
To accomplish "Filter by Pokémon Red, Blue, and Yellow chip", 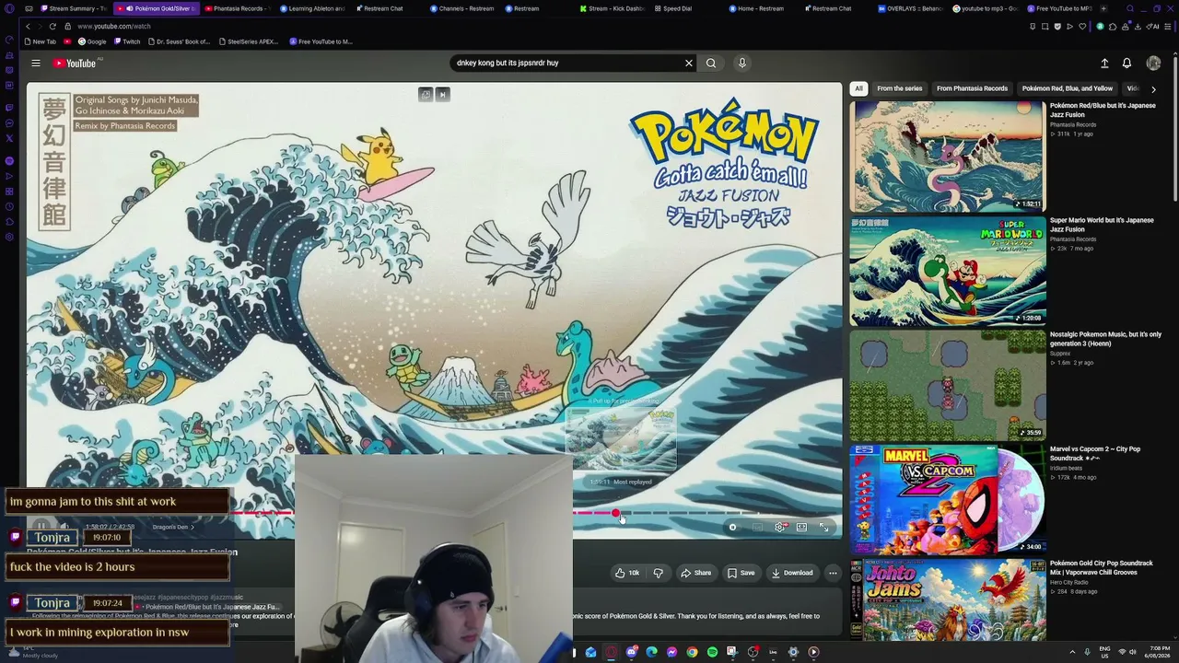I will click(x=1068, y=88).
